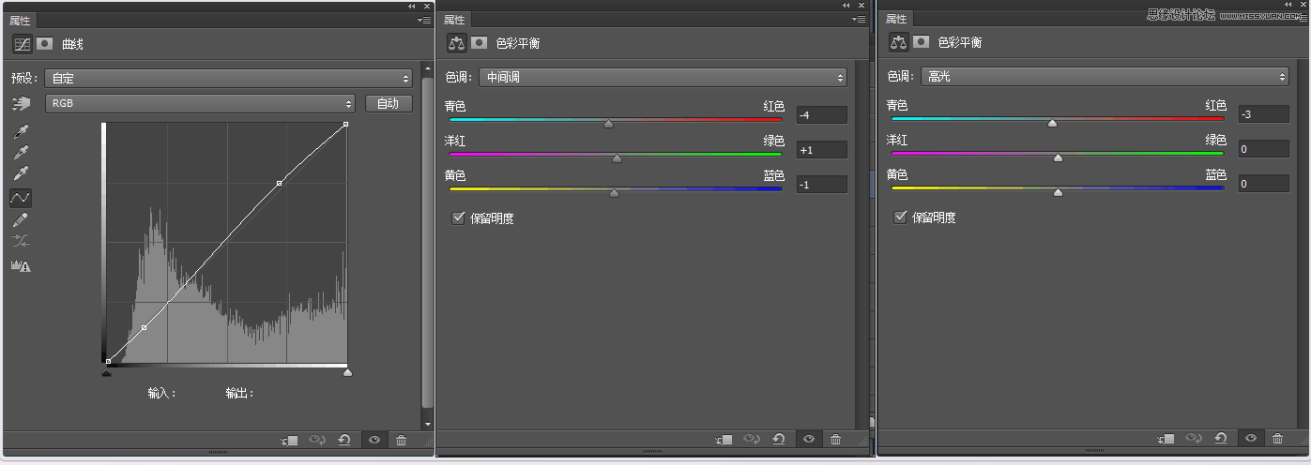1311x465 pixels.
Task: Open the 预设 preset dropdown showing 自定
Action: [x=229, y=79]
